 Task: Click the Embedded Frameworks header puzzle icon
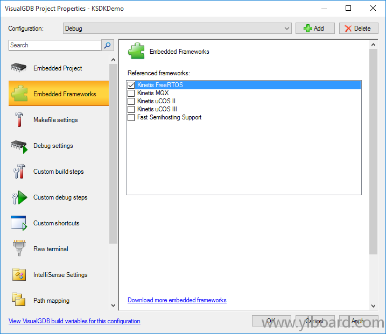[136, 51]
